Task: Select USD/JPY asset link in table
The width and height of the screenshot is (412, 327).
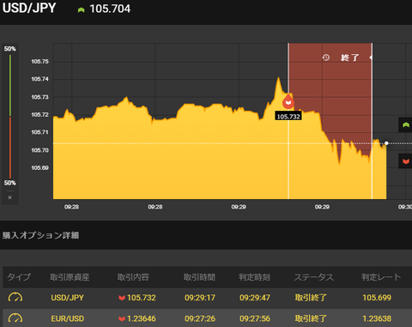Action: (67, 298)
